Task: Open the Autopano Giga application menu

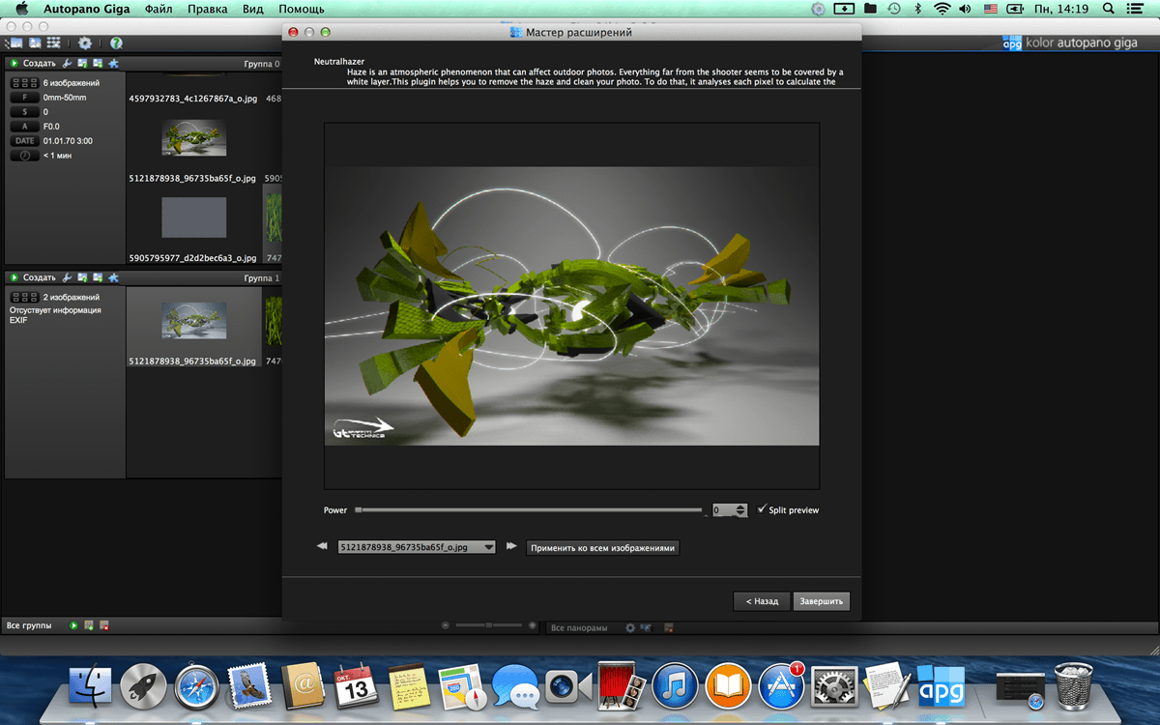Action: (87, 9)
